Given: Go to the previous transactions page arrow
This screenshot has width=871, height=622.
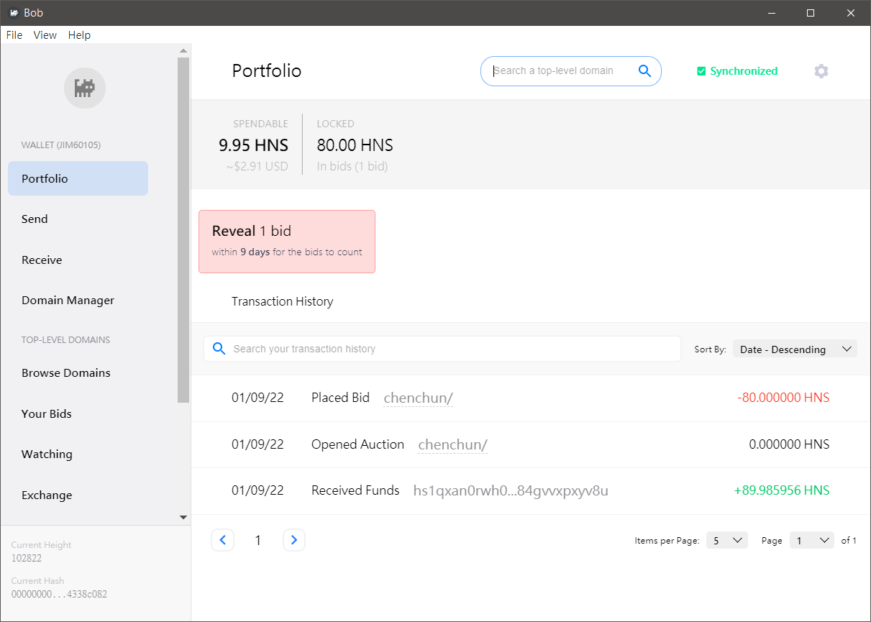Looking at the screenshot, I should [x=222, y=540].
